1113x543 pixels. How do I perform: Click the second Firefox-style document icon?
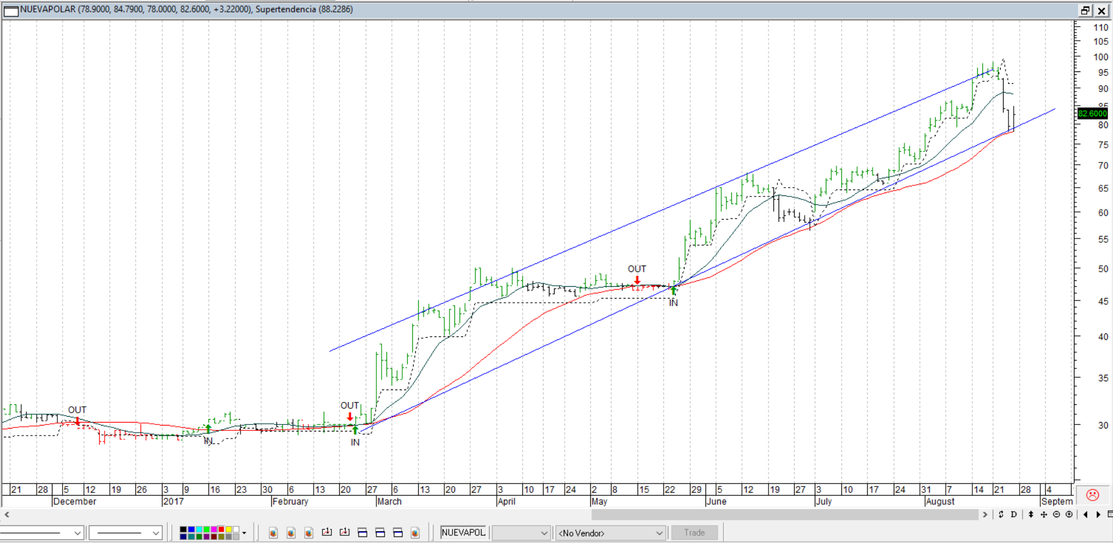[x=291, y=532]
